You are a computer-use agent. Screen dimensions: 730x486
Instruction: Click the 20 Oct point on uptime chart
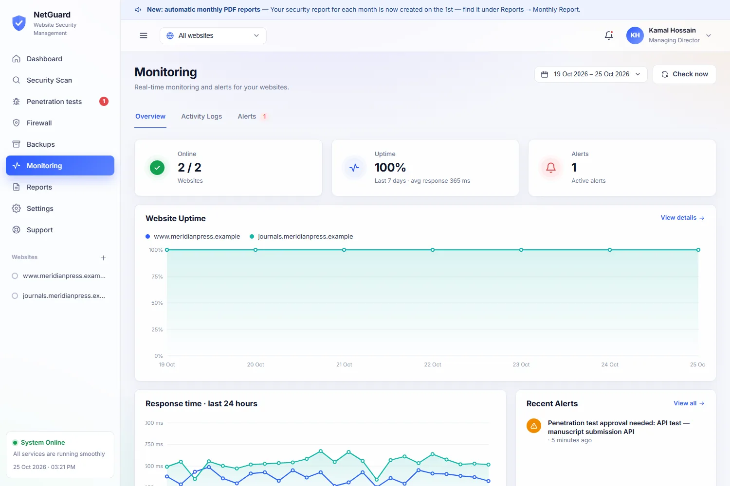(255, 250)
